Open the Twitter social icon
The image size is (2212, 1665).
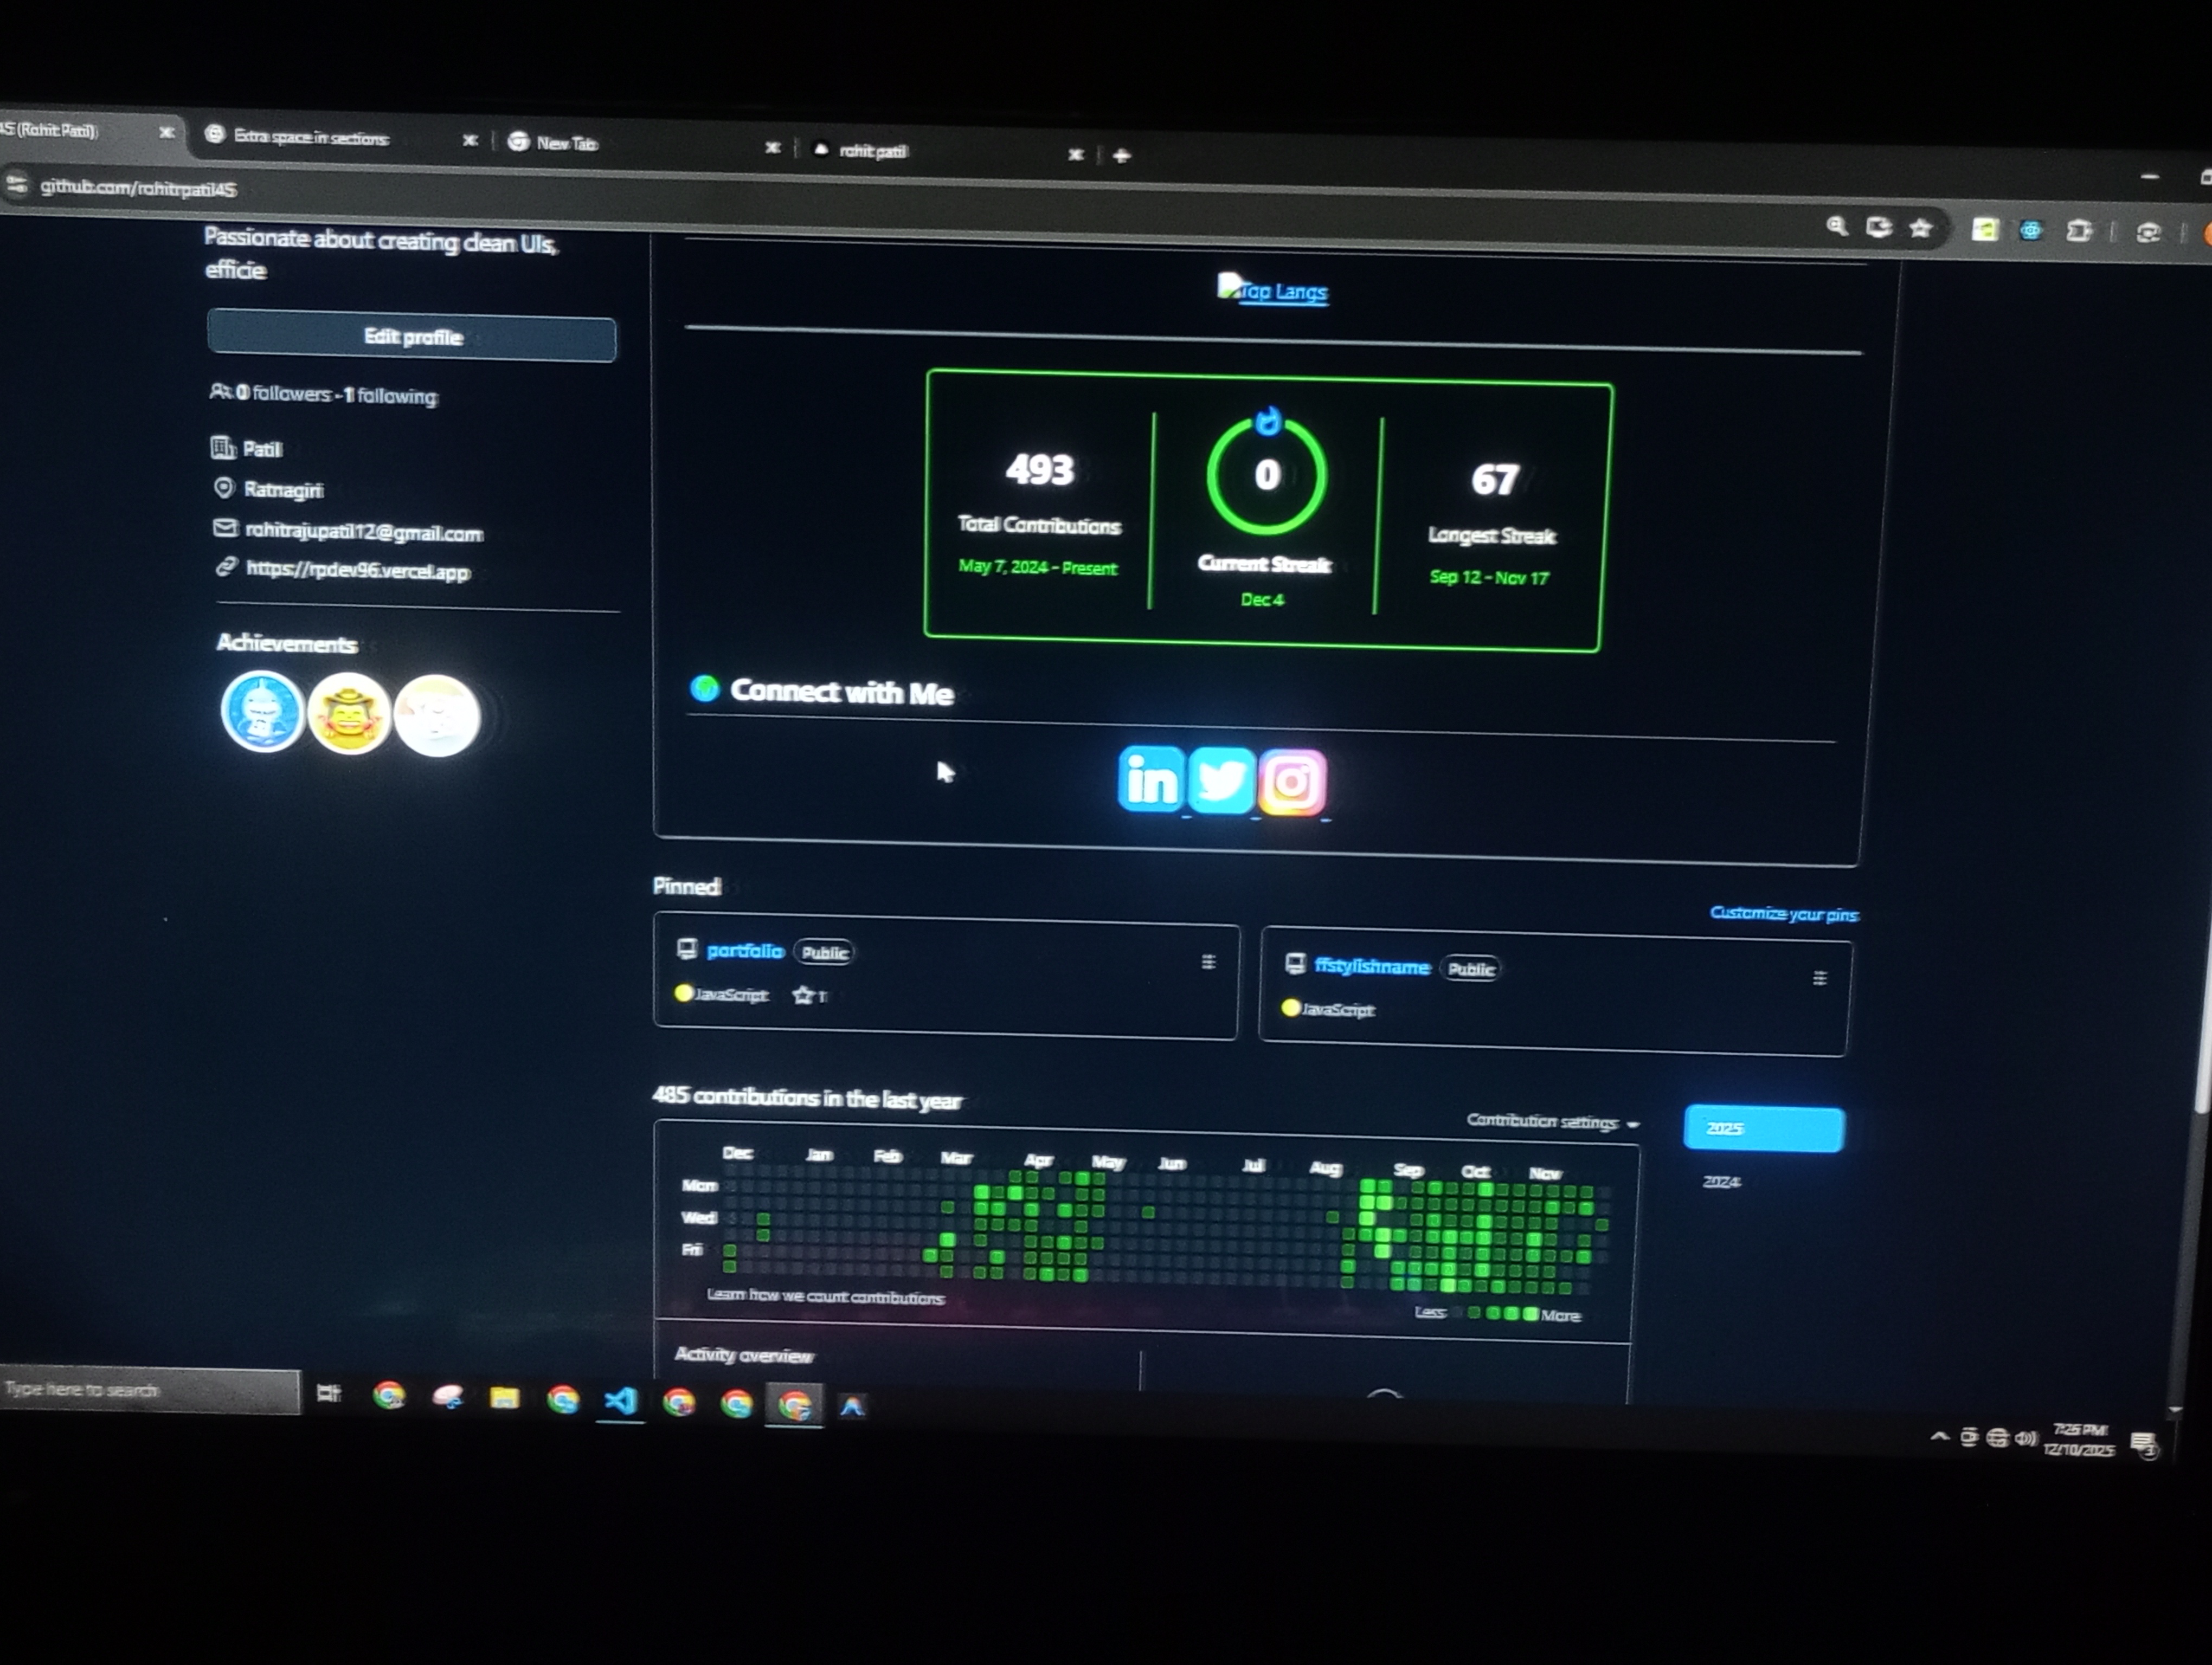click(x=1221, y=780)
